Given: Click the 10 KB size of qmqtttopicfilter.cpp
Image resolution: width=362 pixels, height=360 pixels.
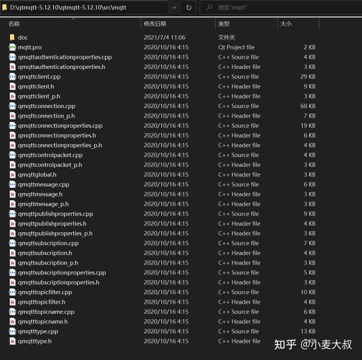Looking at the screenshot, I should [x=308, y=292].
